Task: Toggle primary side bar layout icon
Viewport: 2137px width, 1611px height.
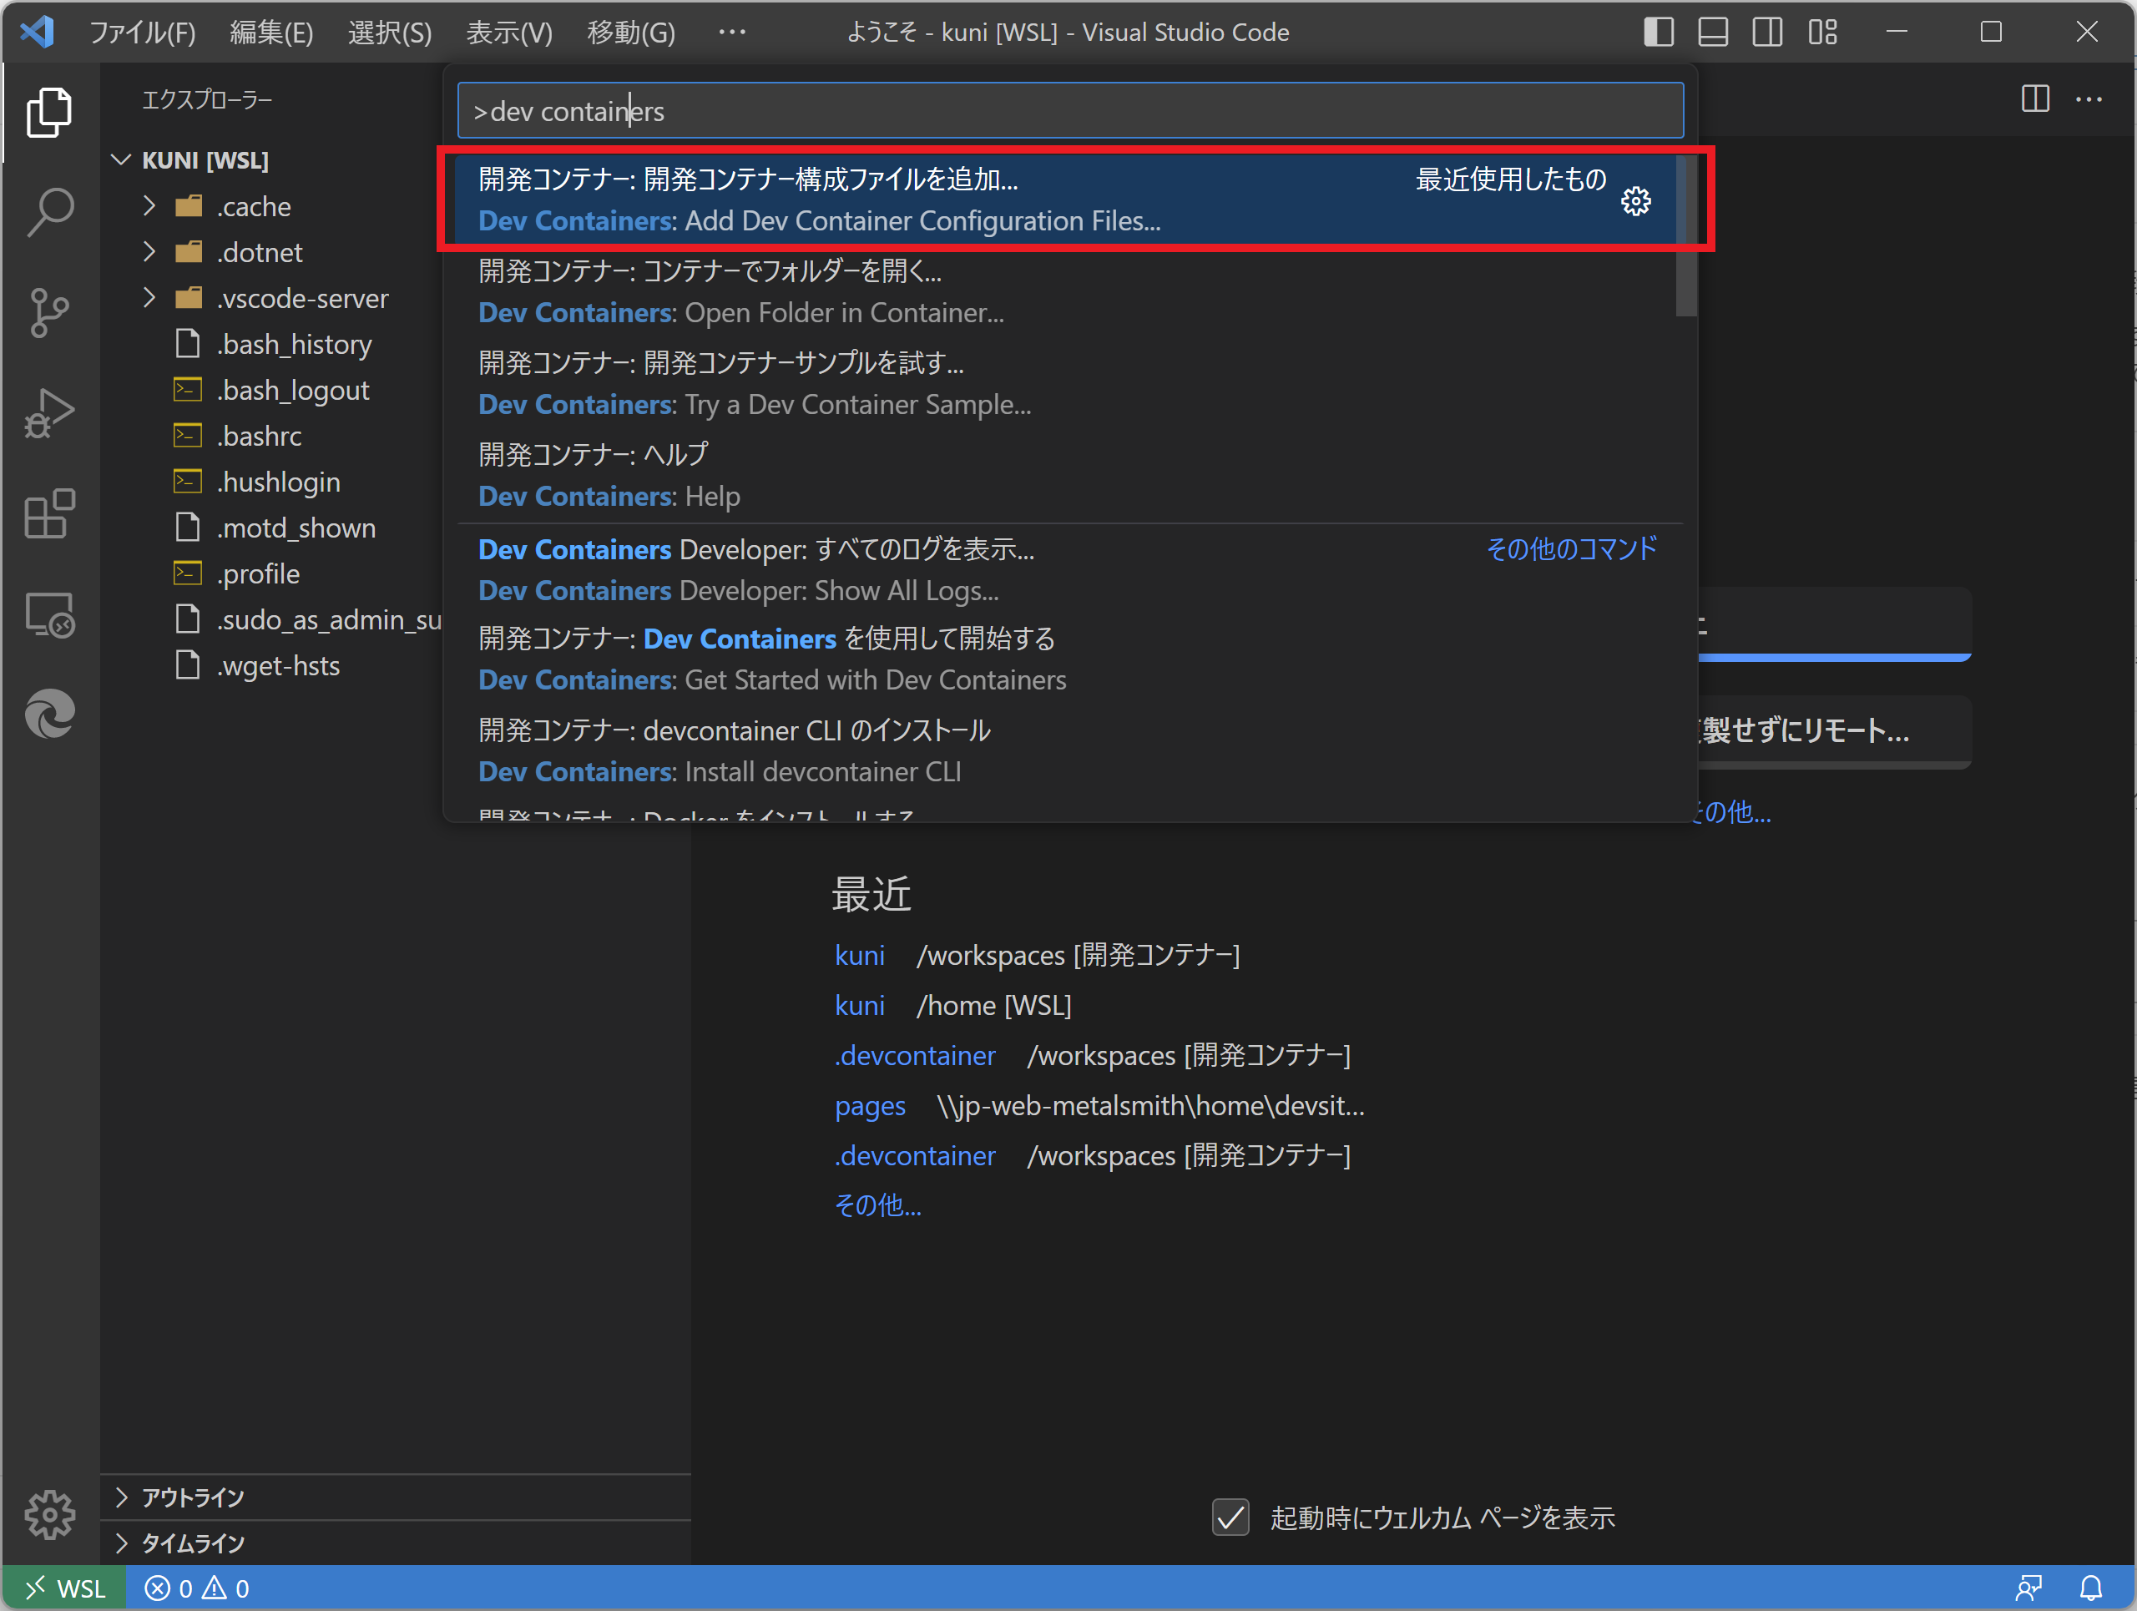Action: 1659,32
